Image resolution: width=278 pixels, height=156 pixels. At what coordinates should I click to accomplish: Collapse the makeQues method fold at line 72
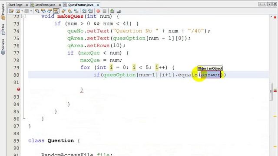[23, 16]
